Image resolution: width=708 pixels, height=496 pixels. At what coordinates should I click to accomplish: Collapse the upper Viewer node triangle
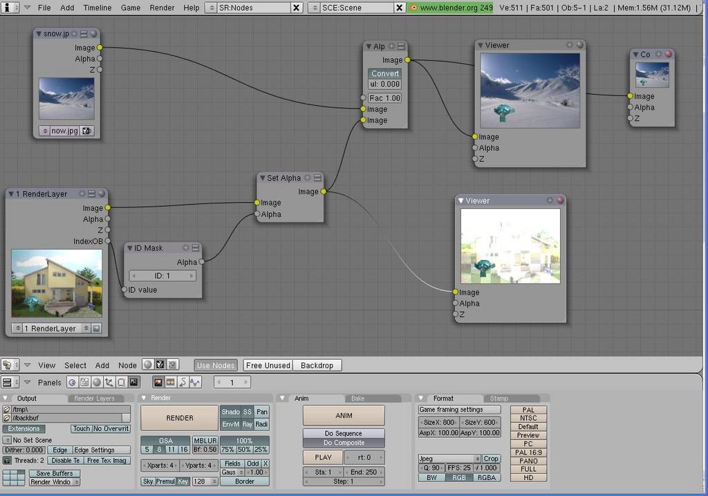481,45
